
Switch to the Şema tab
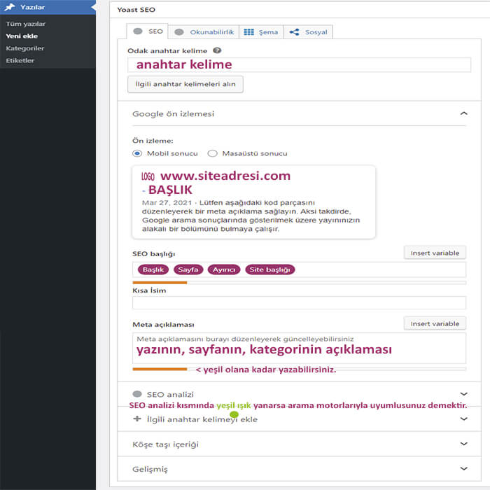pos(261,32)
